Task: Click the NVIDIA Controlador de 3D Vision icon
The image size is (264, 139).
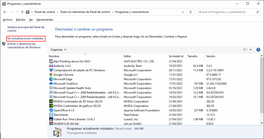Action: point(51,101)
